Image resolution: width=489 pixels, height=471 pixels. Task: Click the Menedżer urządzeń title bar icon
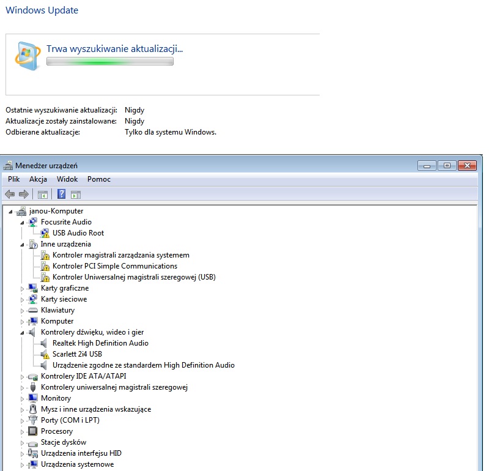8,165
